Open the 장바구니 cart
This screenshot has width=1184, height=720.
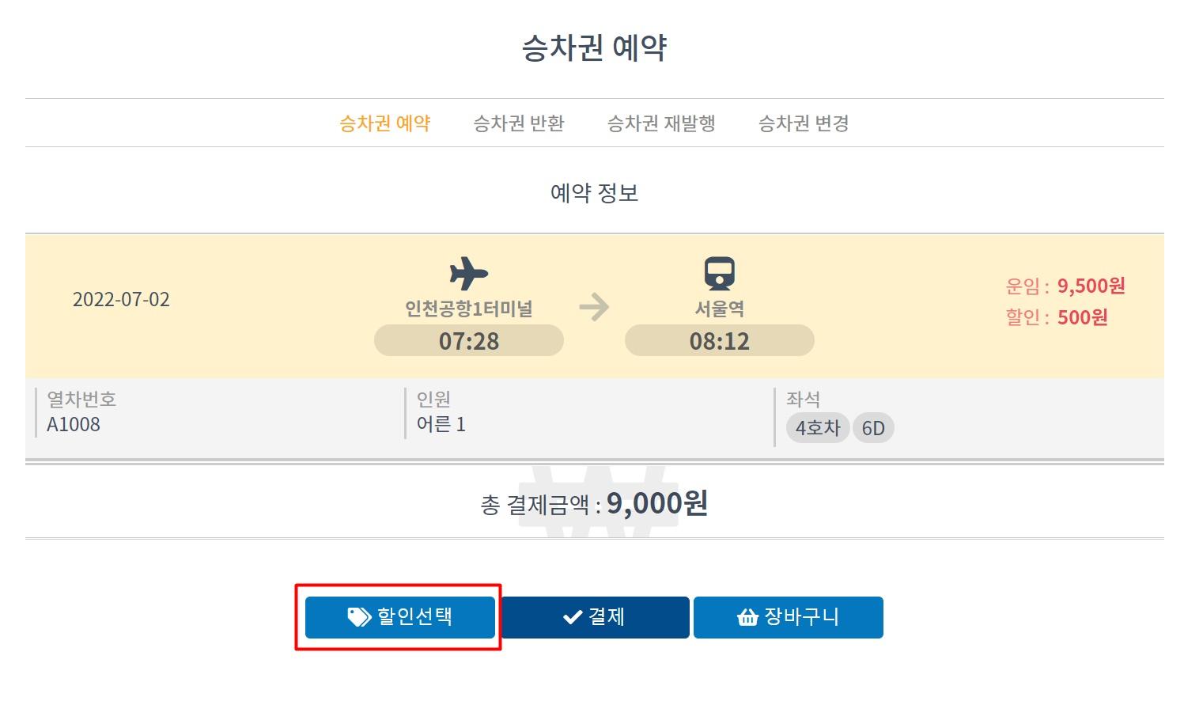788,617
